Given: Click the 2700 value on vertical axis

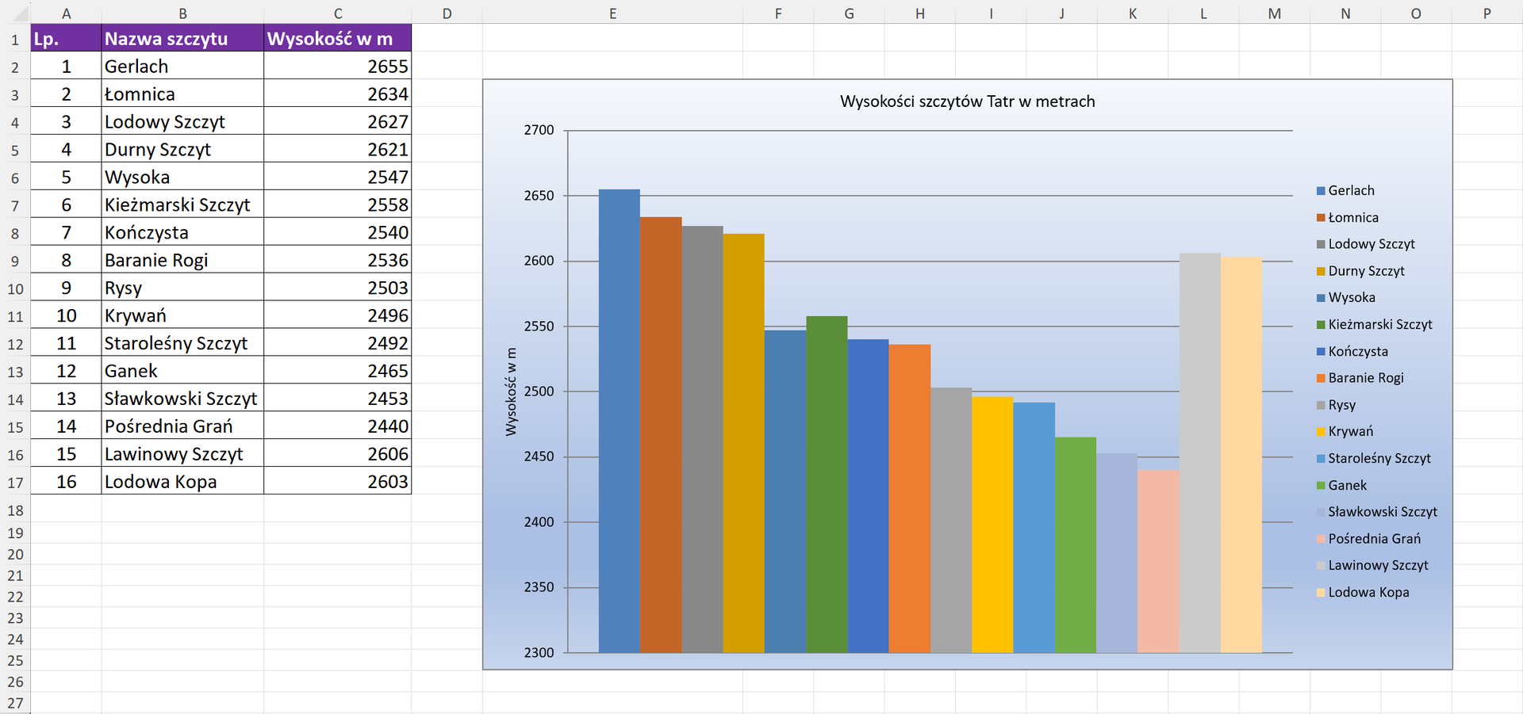Looking at the screenshot, I should pyautogui.click(x=540, y=129).
